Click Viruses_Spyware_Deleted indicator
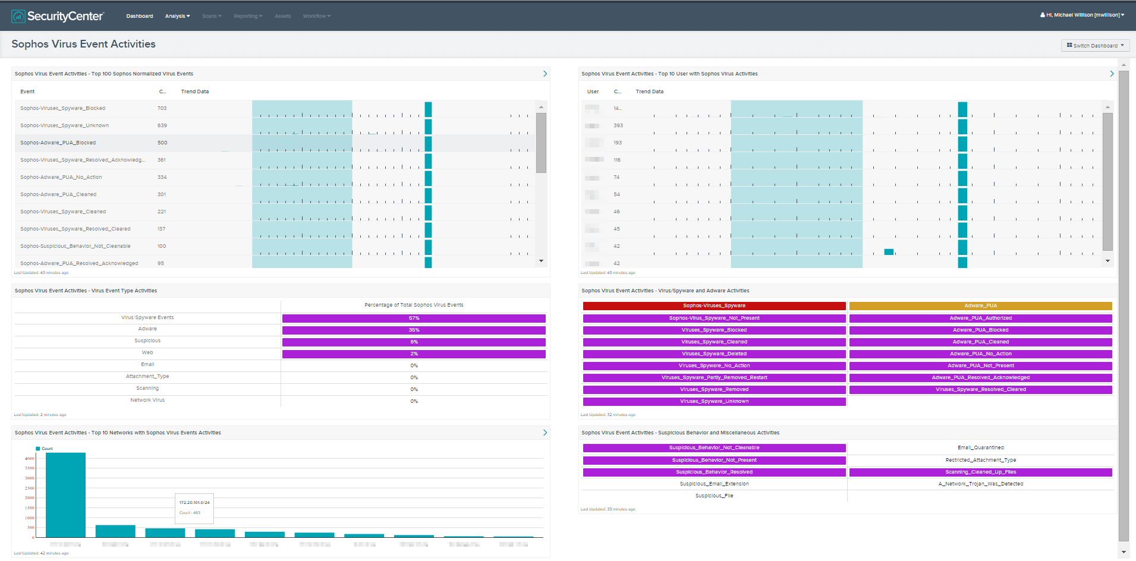The image size is (1136, 561). click(714, 354)
